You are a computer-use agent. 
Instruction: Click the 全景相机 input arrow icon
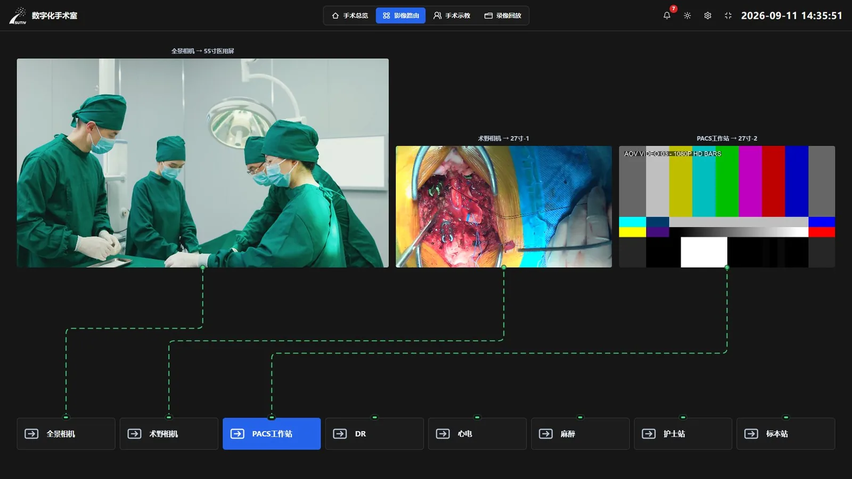point(31,434)
